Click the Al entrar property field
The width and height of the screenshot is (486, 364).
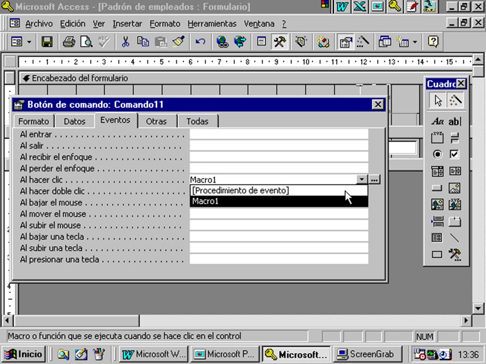[278, 134]
